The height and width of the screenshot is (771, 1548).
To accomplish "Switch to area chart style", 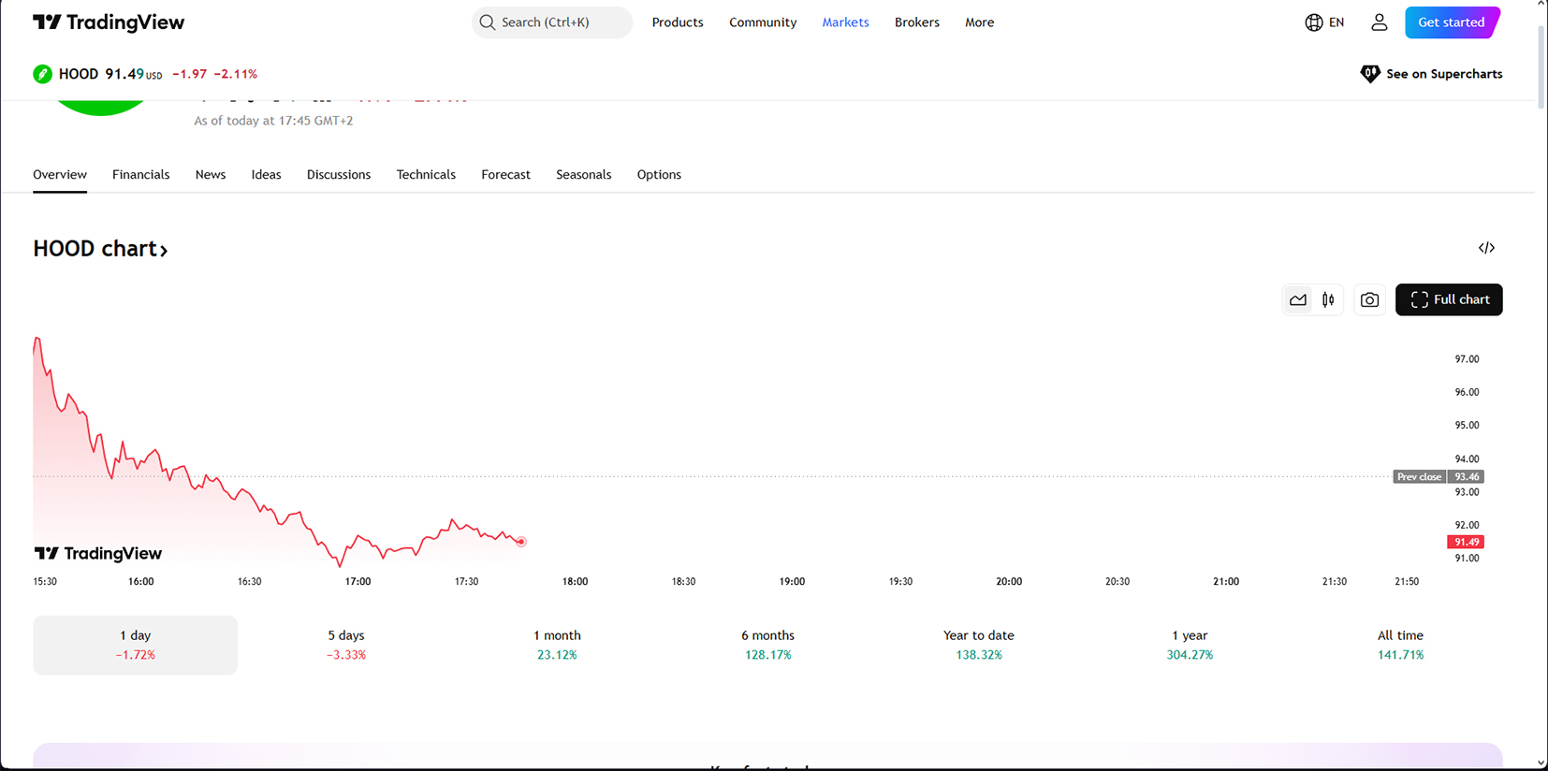I will (1298, 299).
